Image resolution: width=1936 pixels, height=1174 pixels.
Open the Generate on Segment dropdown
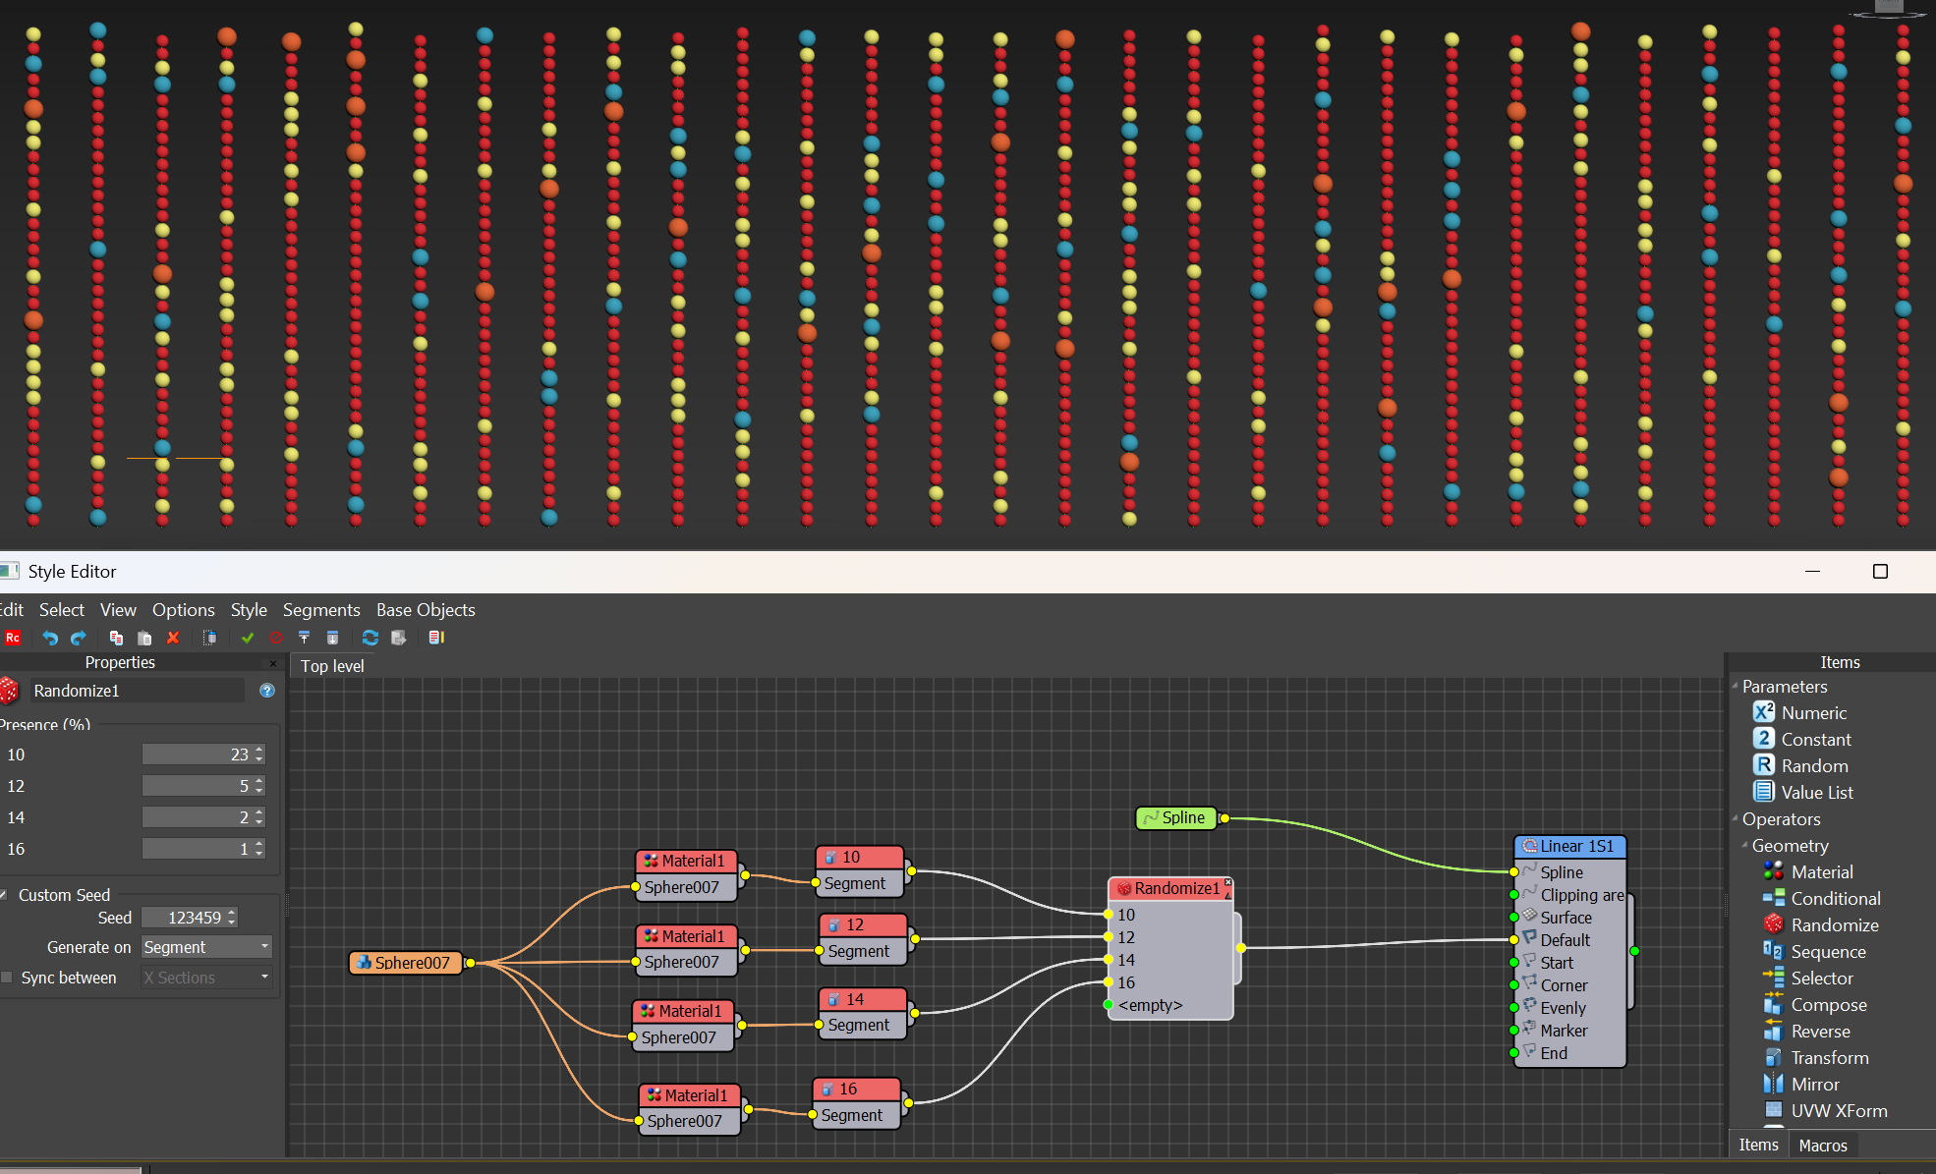205,947
